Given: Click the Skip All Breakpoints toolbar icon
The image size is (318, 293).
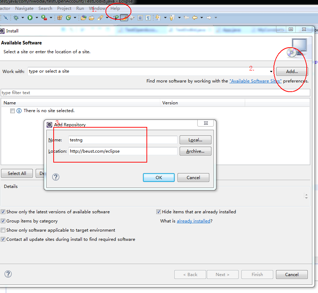Looking at the screenshot, I should 6,18.
